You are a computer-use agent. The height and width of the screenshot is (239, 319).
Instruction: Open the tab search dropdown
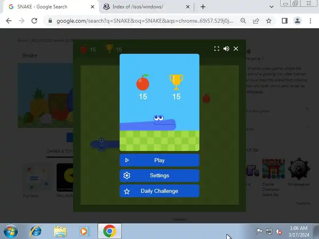click(x=272, y=7)
